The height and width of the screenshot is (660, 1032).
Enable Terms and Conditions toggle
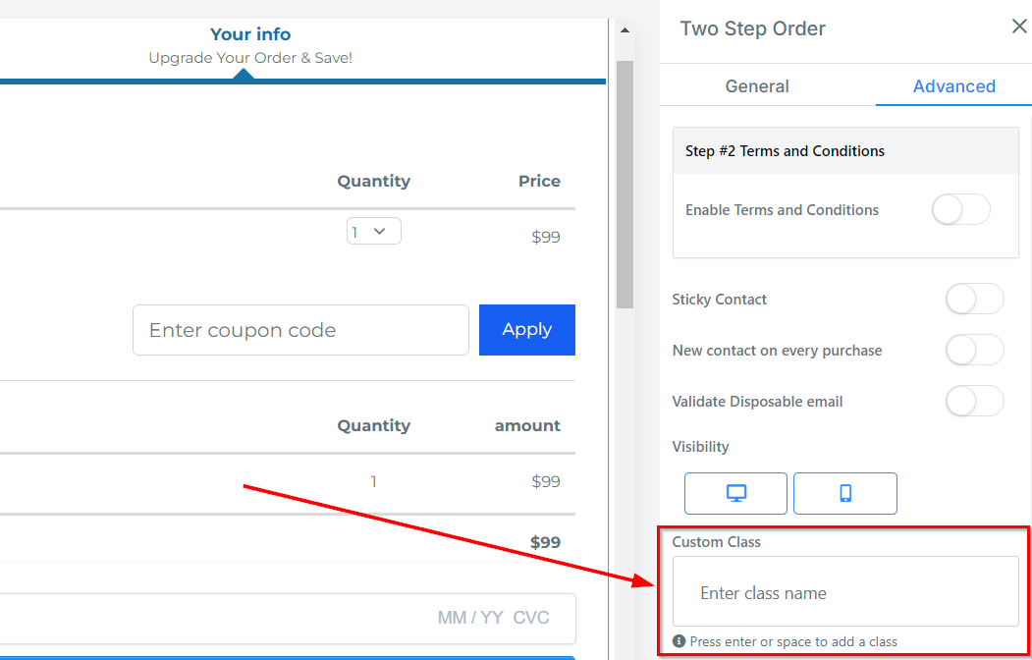click(960, 210)
